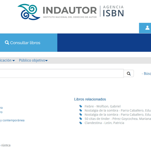
Task: Click the dark blue navigation bar section
Action: (x=104, y=43)
